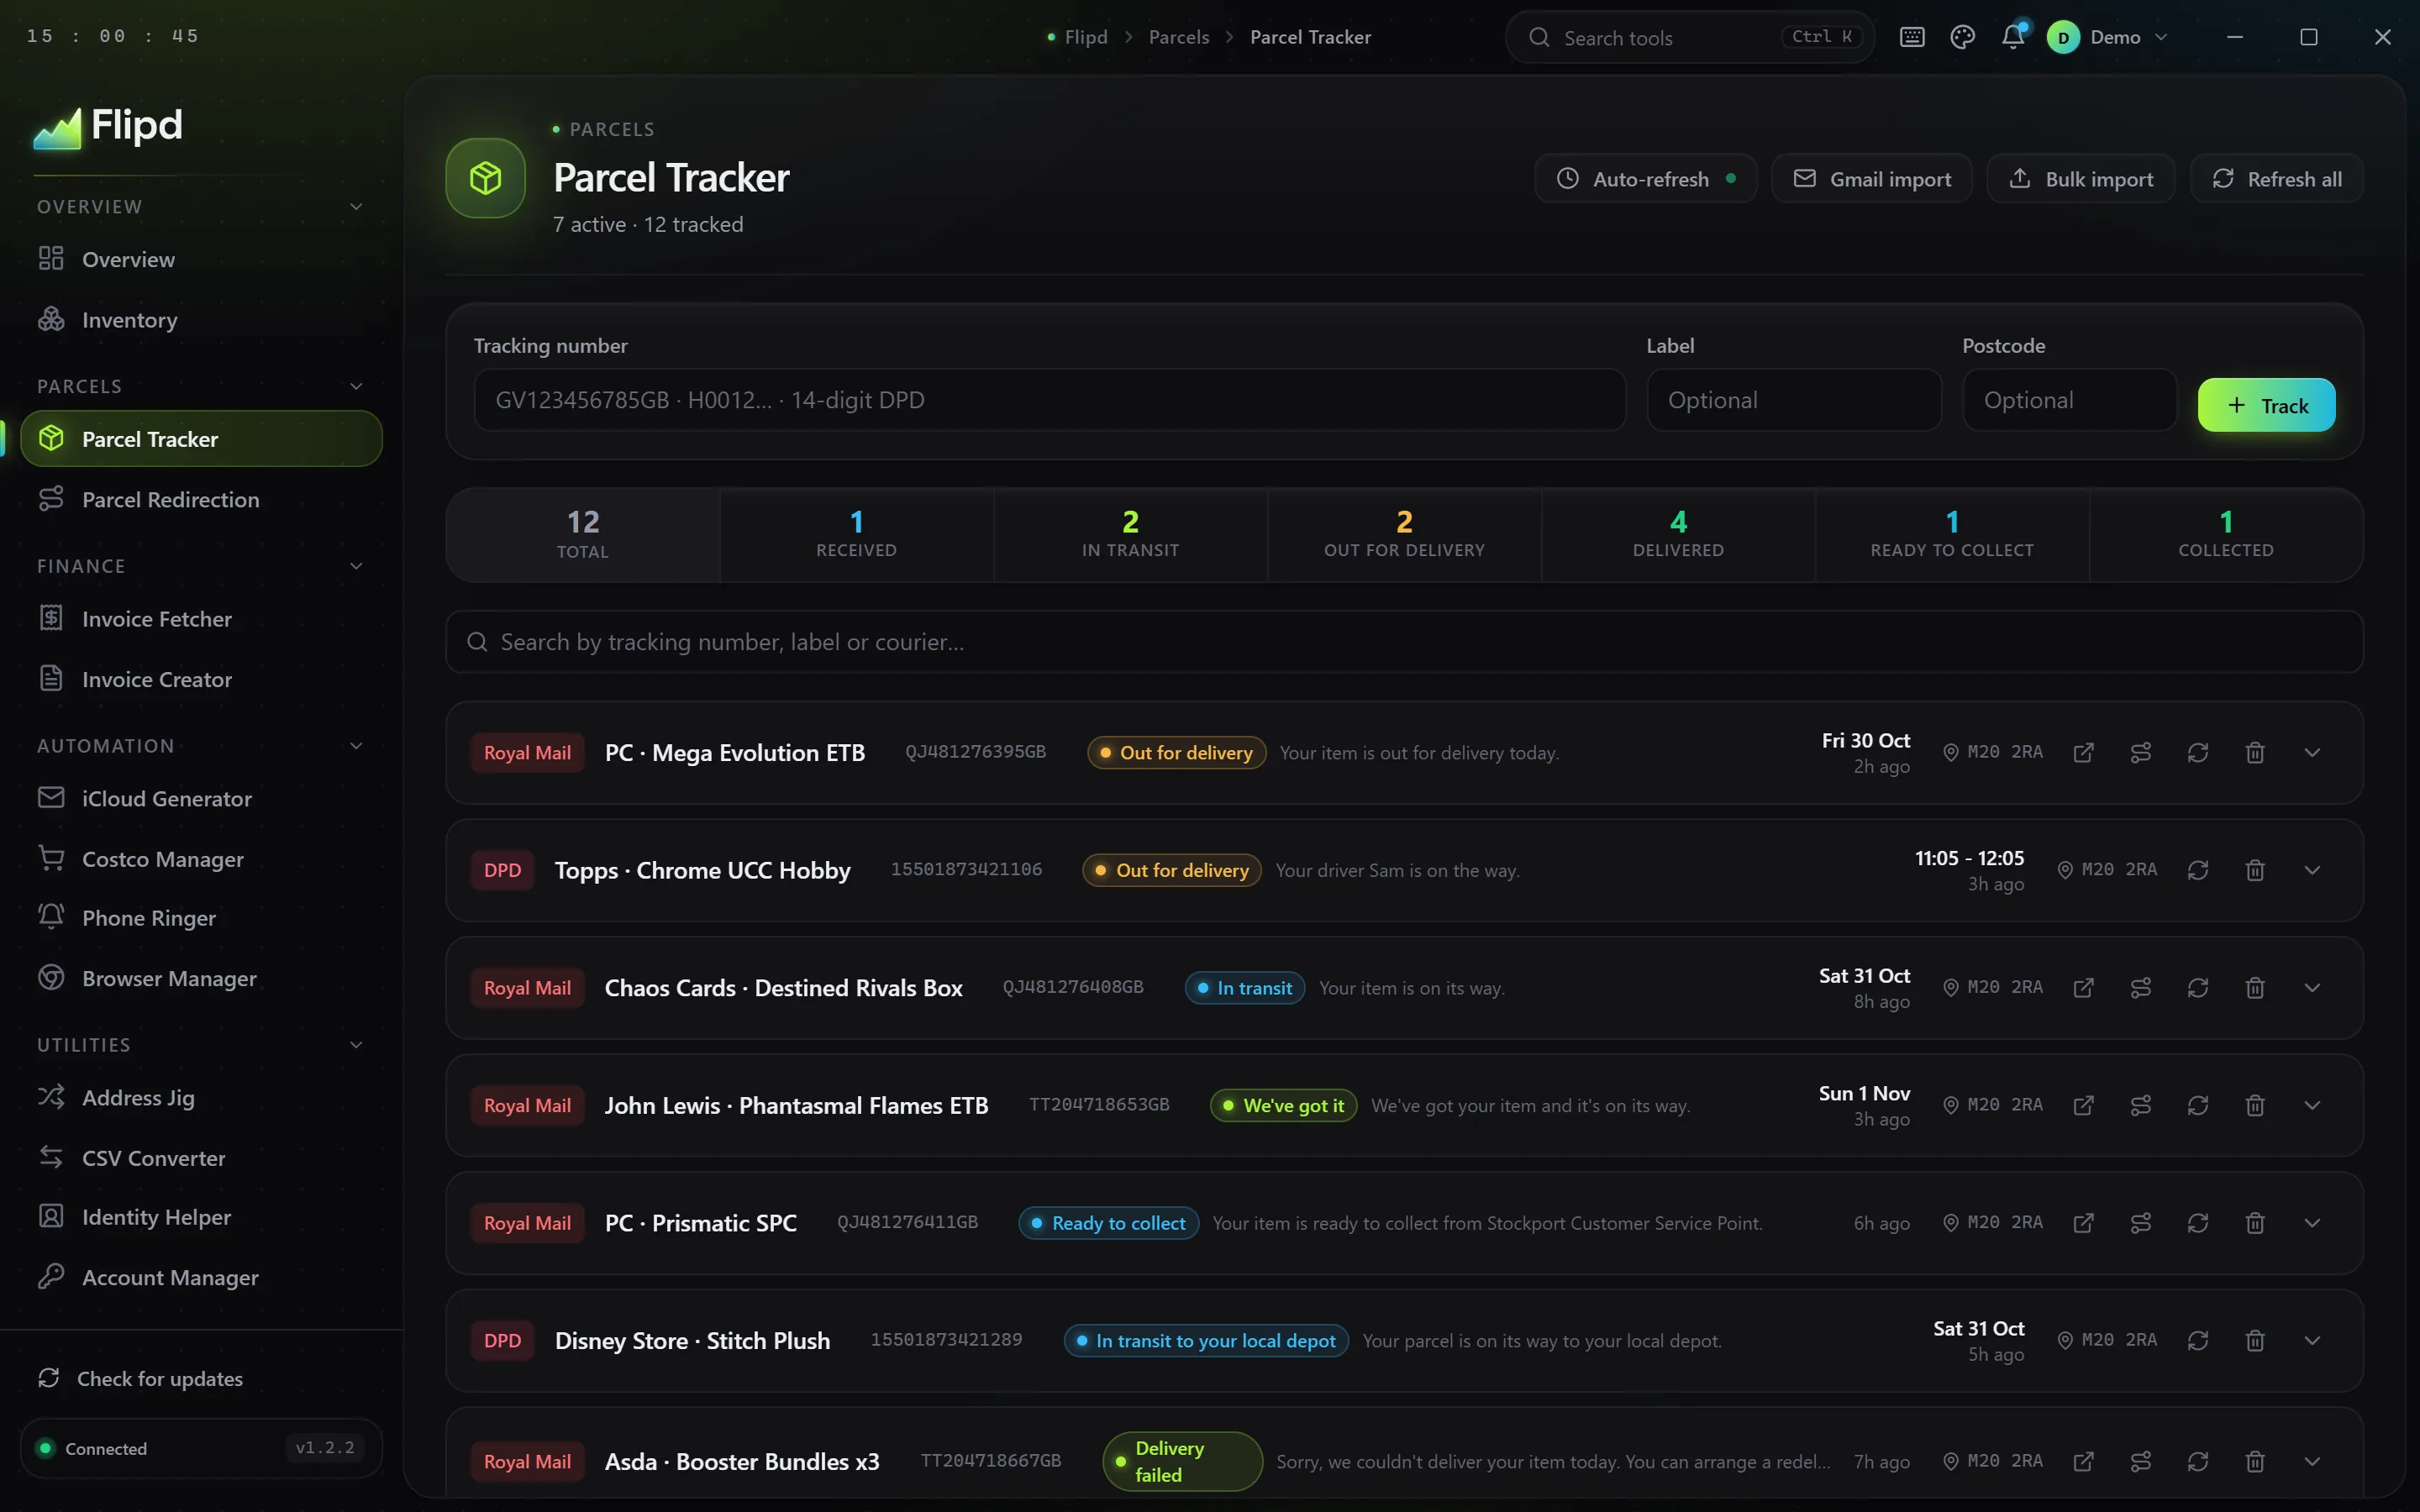2420x1512 pixels.
Task: Delete the Topps Chrome UCC Hobby parcel
Action: point(2254,870)
